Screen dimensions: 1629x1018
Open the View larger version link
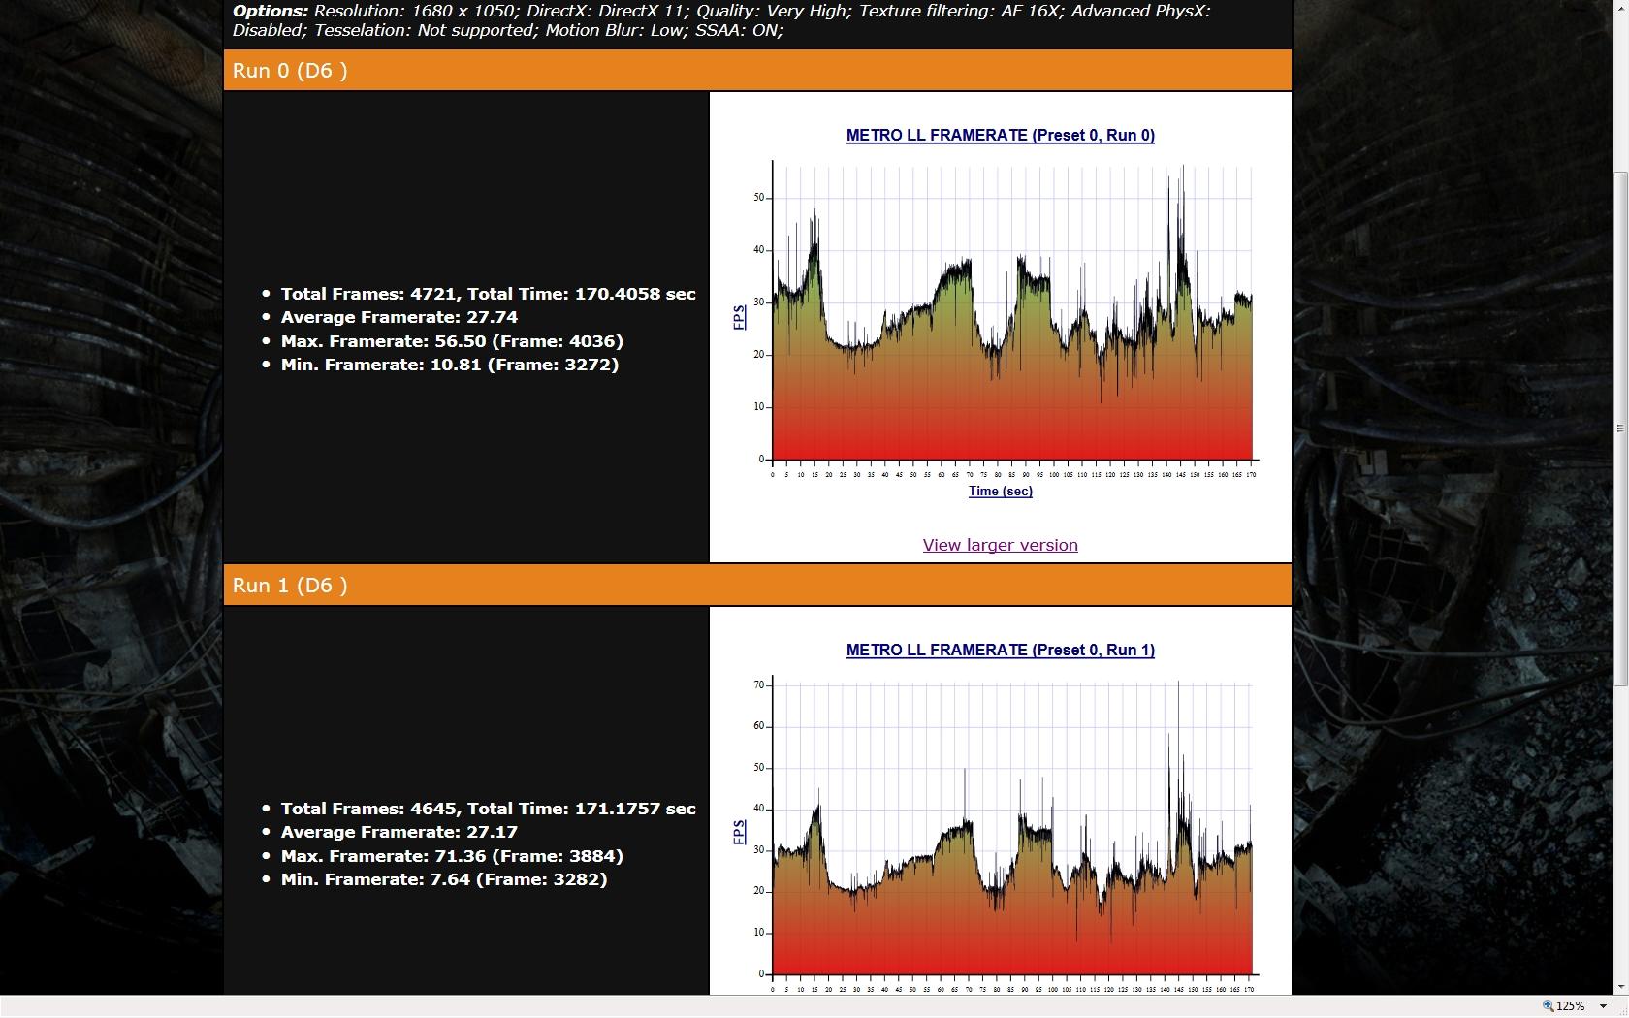coord(1000,545)
